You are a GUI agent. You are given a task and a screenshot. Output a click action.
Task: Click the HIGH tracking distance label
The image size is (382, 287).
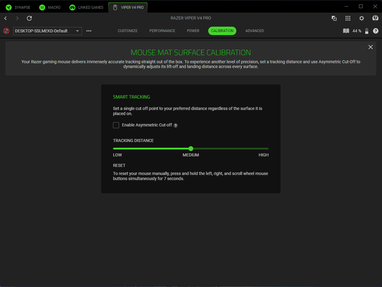264,155
